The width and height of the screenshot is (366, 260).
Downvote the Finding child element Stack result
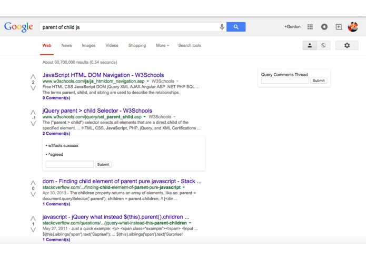33,194
